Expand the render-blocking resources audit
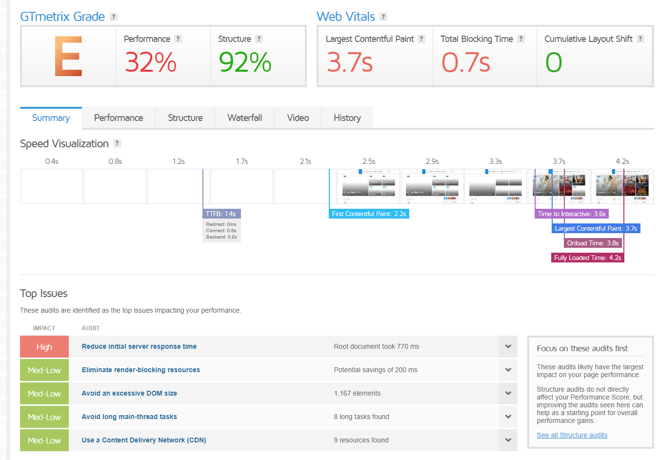Image resolution: width=659 pixels, height=460 pixels. tap(508, 370)
